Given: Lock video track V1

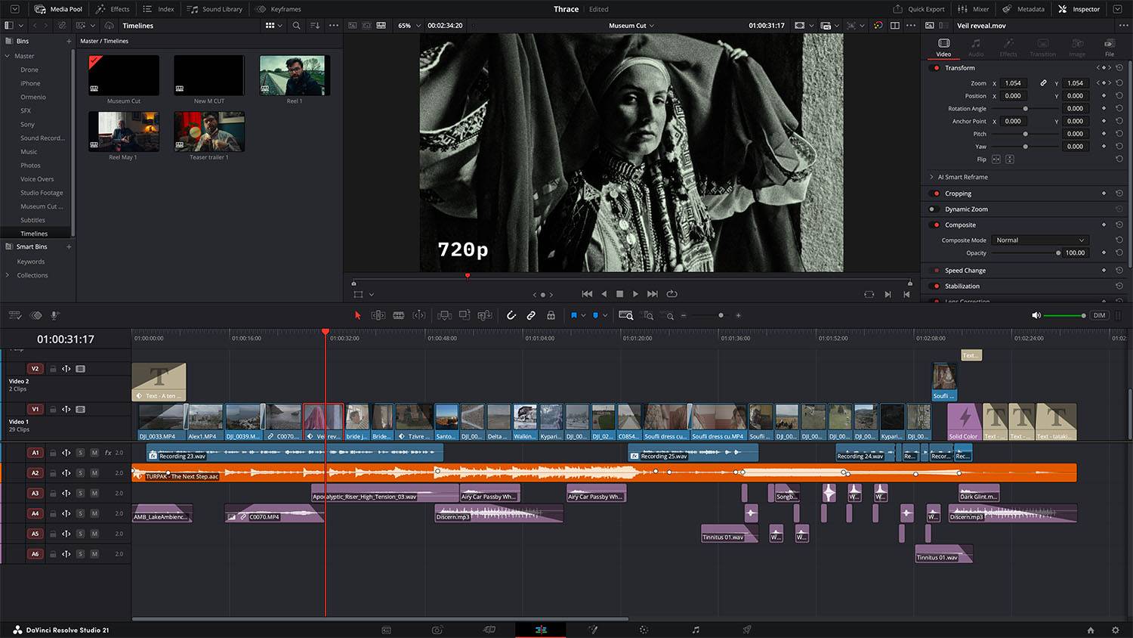Looking at the screenshot, I should [x=53, y=410].
